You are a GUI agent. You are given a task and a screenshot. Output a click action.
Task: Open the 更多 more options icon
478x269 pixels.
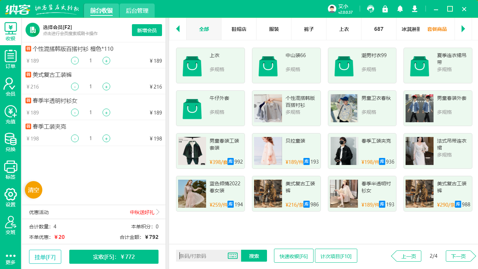(x=10, y=259)
